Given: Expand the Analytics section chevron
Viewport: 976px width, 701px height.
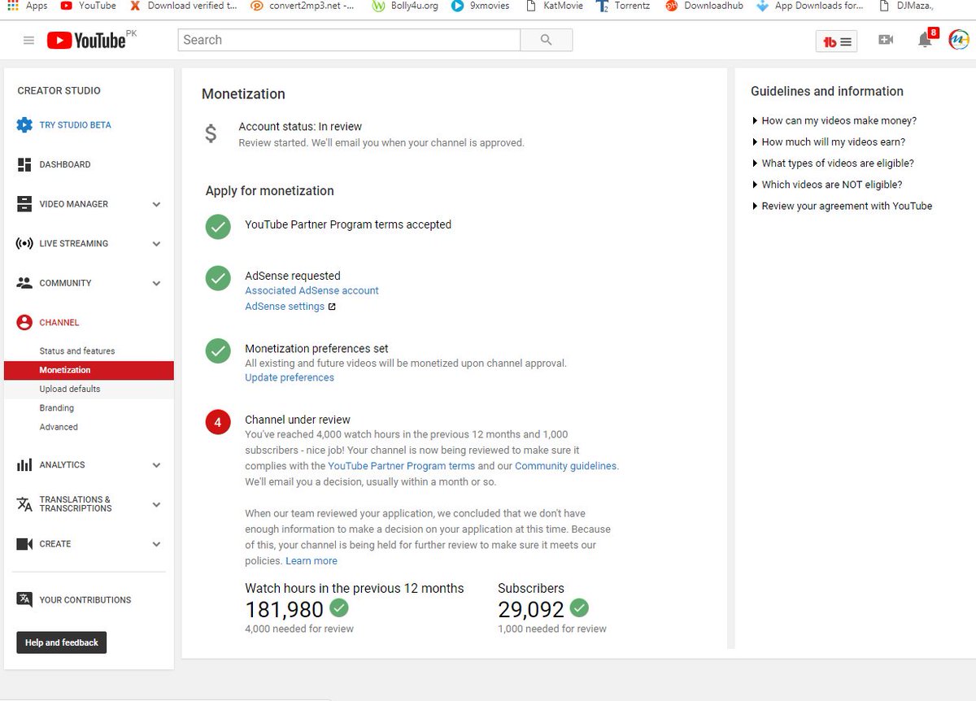Looking at the screenshot, I should pyautogui.click(x=156, y=465).
